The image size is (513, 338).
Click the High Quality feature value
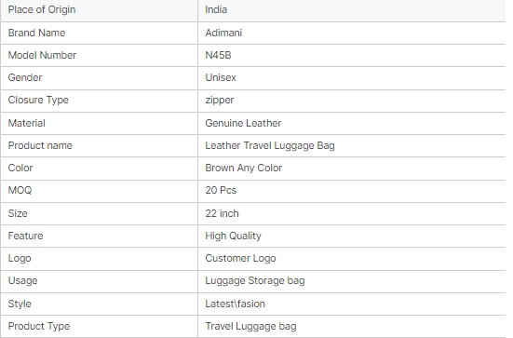(x=234, y=236)
